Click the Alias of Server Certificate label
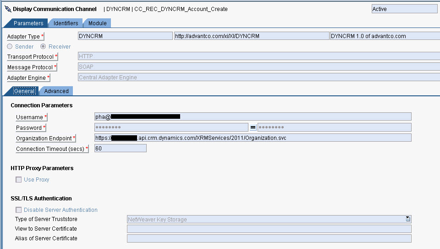440x249 pixels. click(x=46, y=238)
